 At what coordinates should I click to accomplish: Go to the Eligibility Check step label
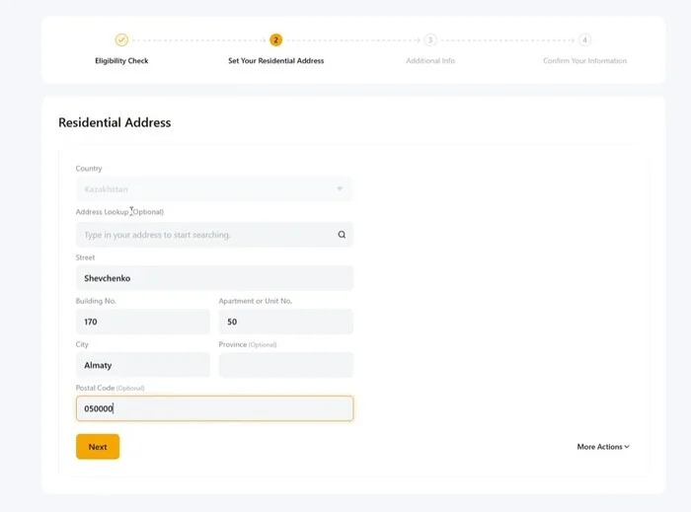(121, 61)
